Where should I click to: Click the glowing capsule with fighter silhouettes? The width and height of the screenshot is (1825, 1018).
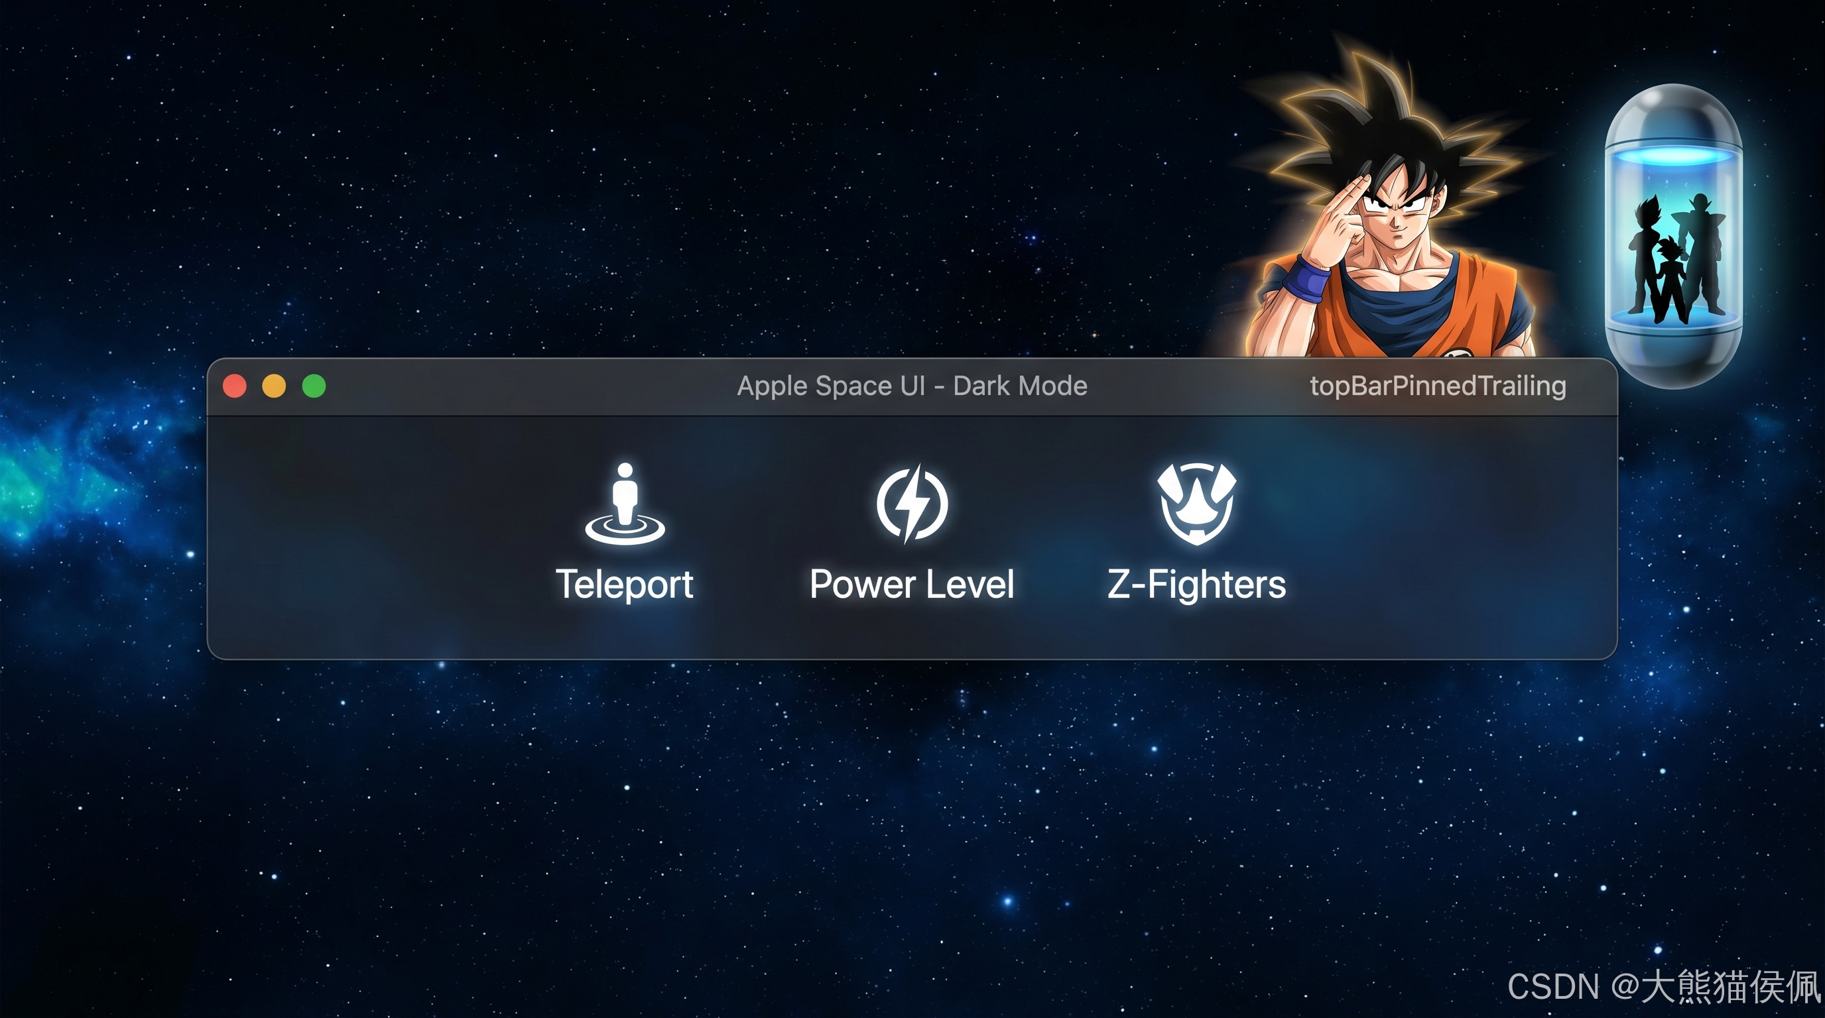point(1672,237)
